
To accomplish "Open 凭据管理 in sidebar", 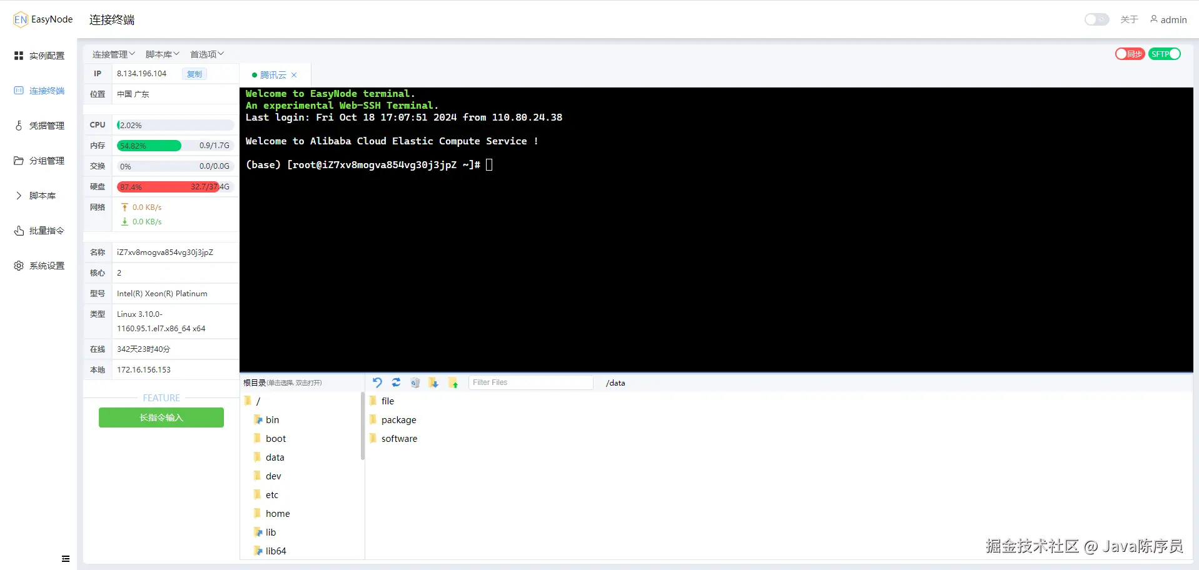I will point(39,126).
